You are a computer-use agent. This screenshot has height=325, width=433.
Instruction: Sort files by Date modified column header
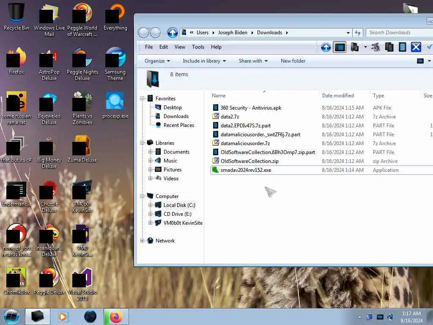pos(338,96)
